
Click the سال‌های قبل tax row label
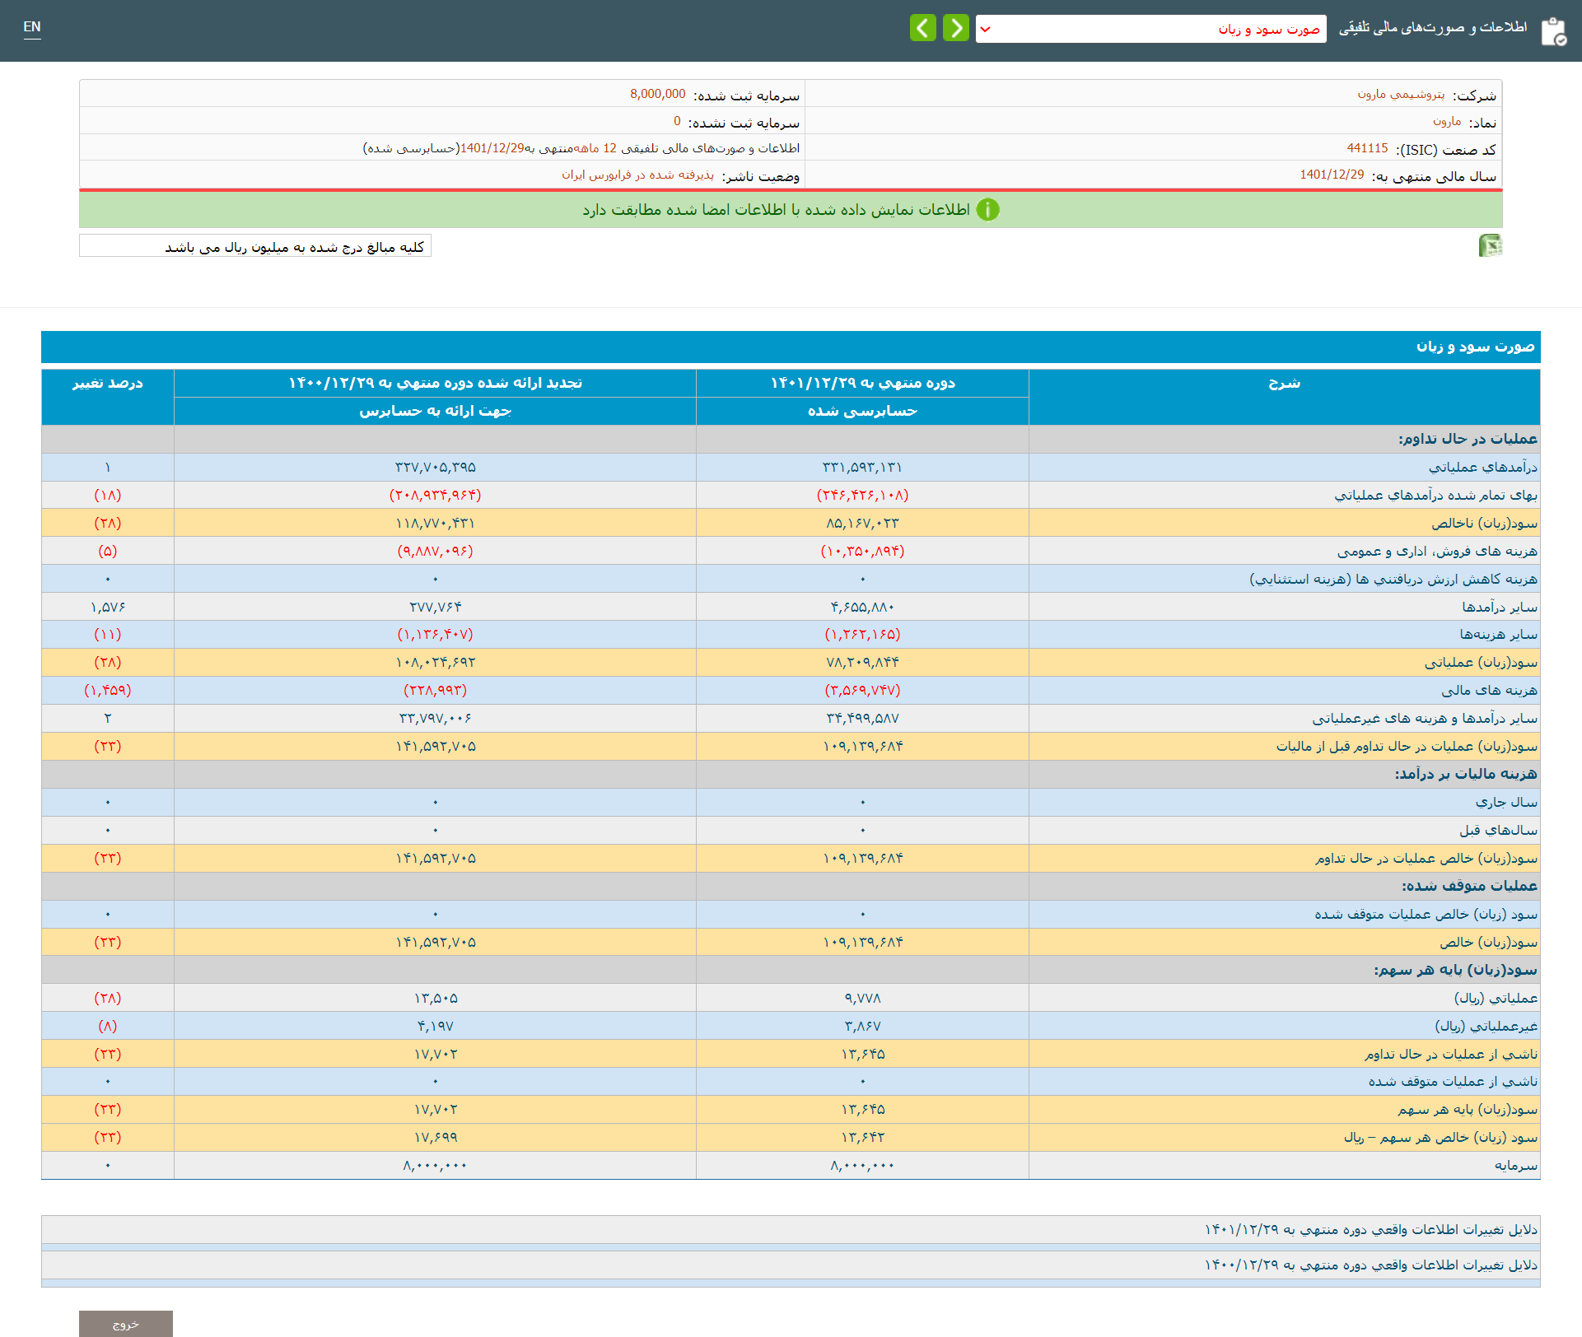[x=1498, y=830]
